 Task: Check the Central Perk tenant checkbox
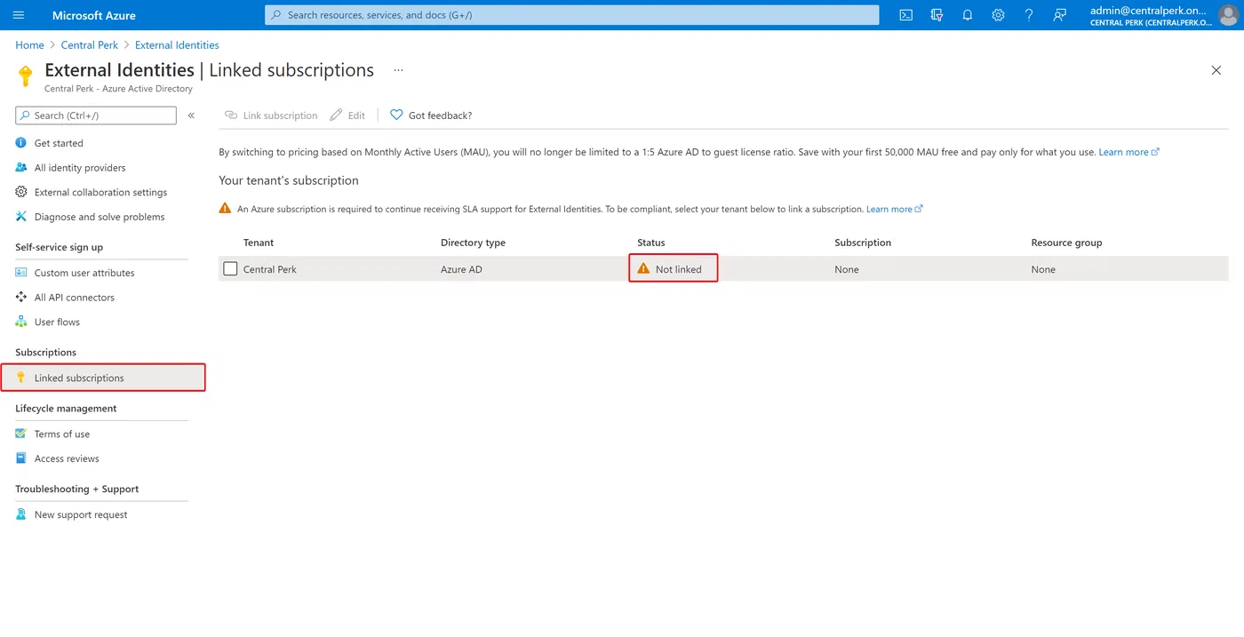pyautogui.click(x=230, y=269)
